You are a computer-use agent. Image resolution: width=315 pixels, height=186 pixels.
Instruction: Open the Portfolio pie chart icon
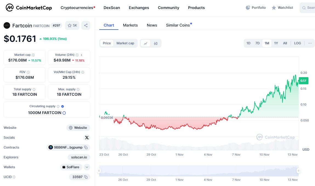coord(248,8)
